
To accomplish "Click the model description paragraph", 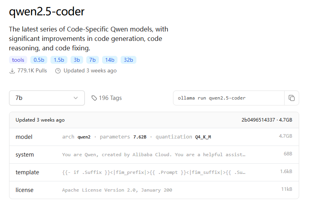I will [x=88, y=39].
